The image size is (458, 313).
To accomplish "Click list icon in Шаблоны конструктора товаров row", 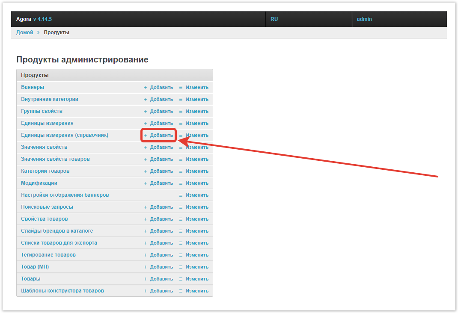I will pyautogui.click(x=181, y=291).
